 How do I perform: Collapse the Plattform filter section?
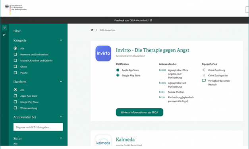pos(61,82)
